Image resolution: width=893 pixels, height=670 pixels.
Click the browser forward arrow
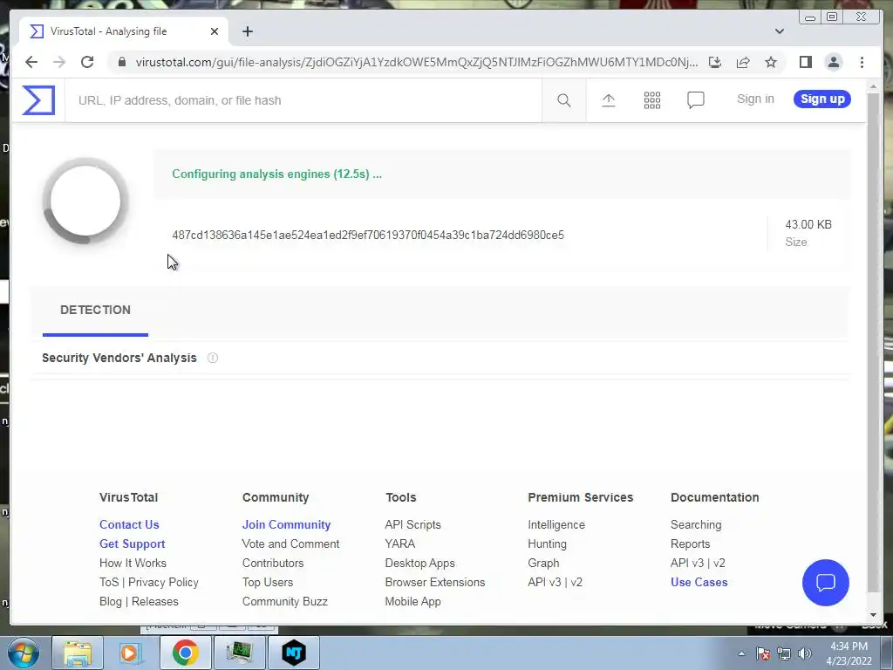click(x=59, y=62)
